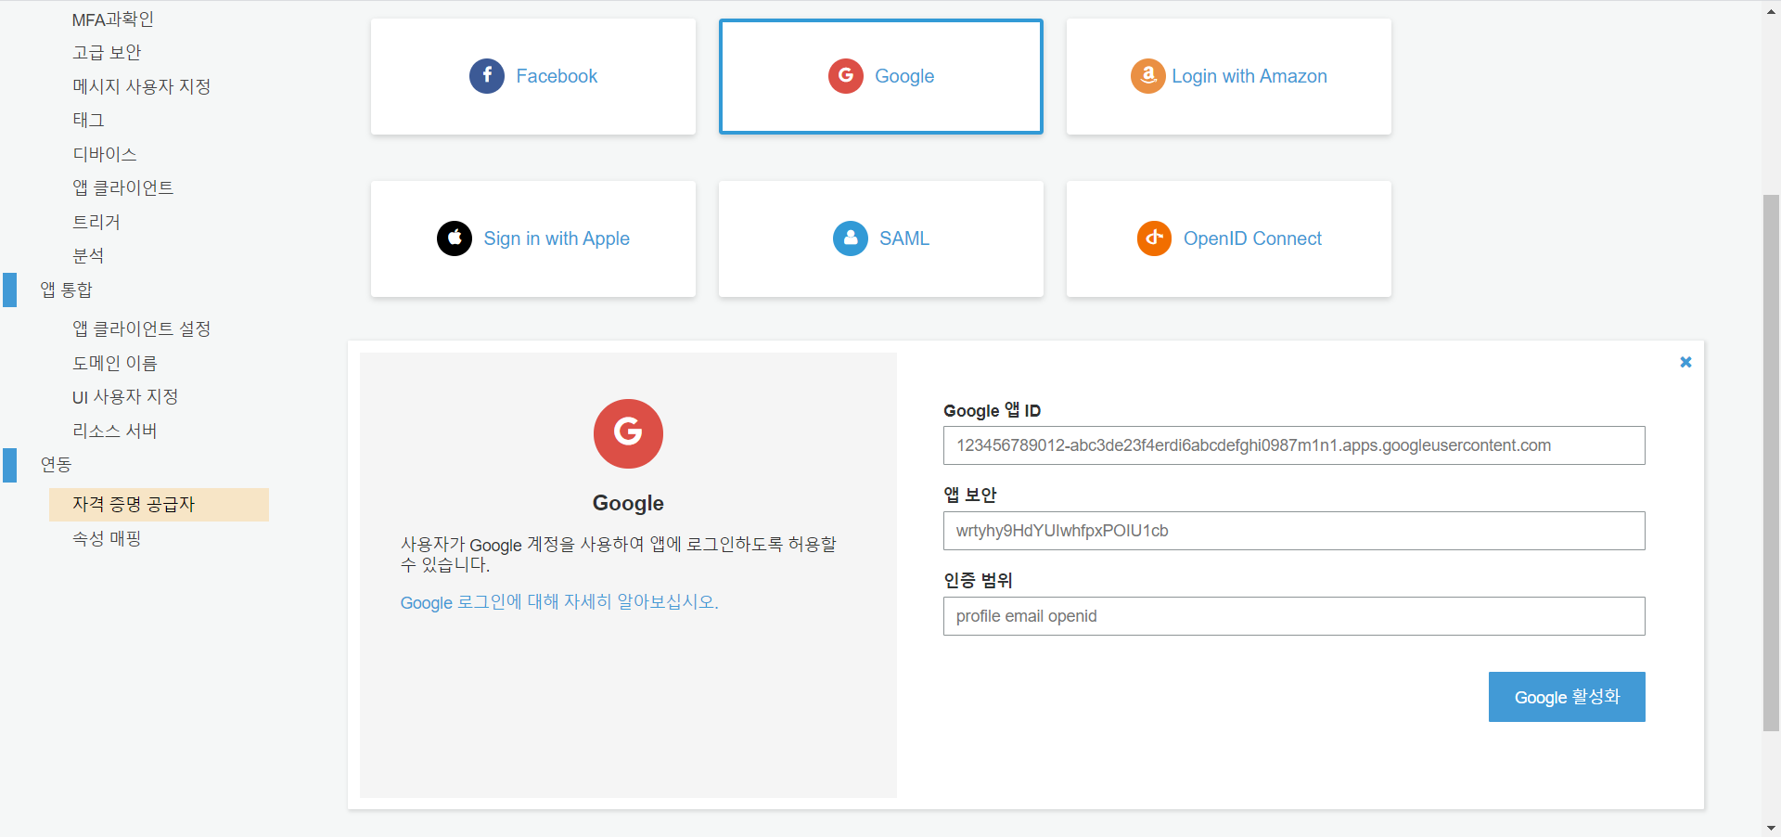Click the 인증 범위 label
The height and width of the screenshot is (837, 1781).
(978, 581)
